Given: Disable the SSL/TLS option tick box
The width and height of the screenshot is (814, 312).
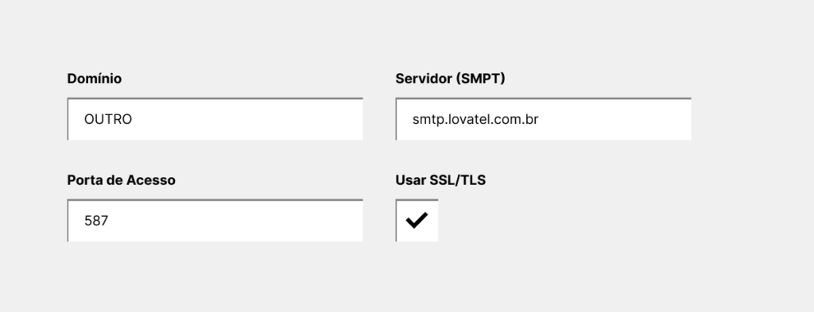Looking at the screenshot, I should coord(417,220).
